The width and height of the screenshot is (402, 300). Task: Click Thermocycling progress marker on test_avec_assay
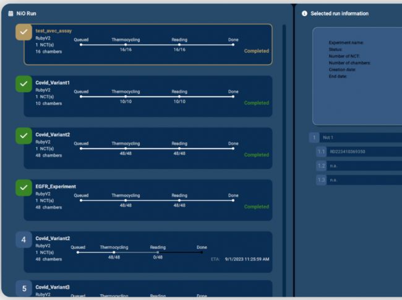click(x=126, y=45)
